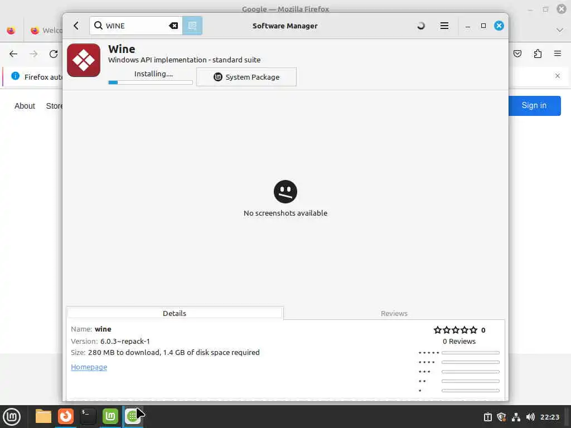Open Firefox application menu
Screen dimensions: 571x428
tap(557, 54)
